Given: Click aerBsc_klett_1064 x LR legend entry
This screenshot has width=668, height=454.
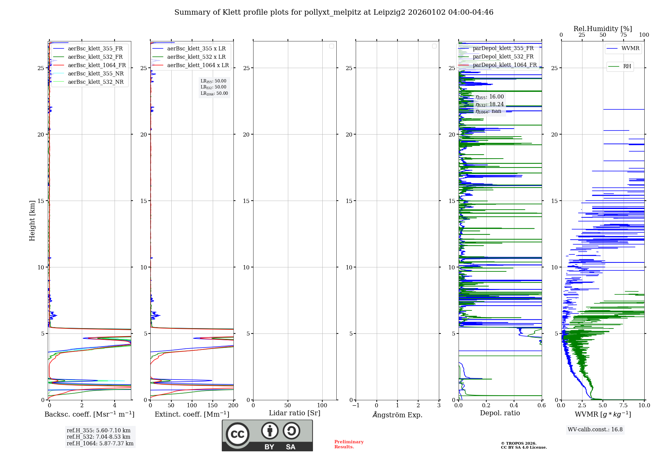Looking at the screenshot, I should [198, 65].
